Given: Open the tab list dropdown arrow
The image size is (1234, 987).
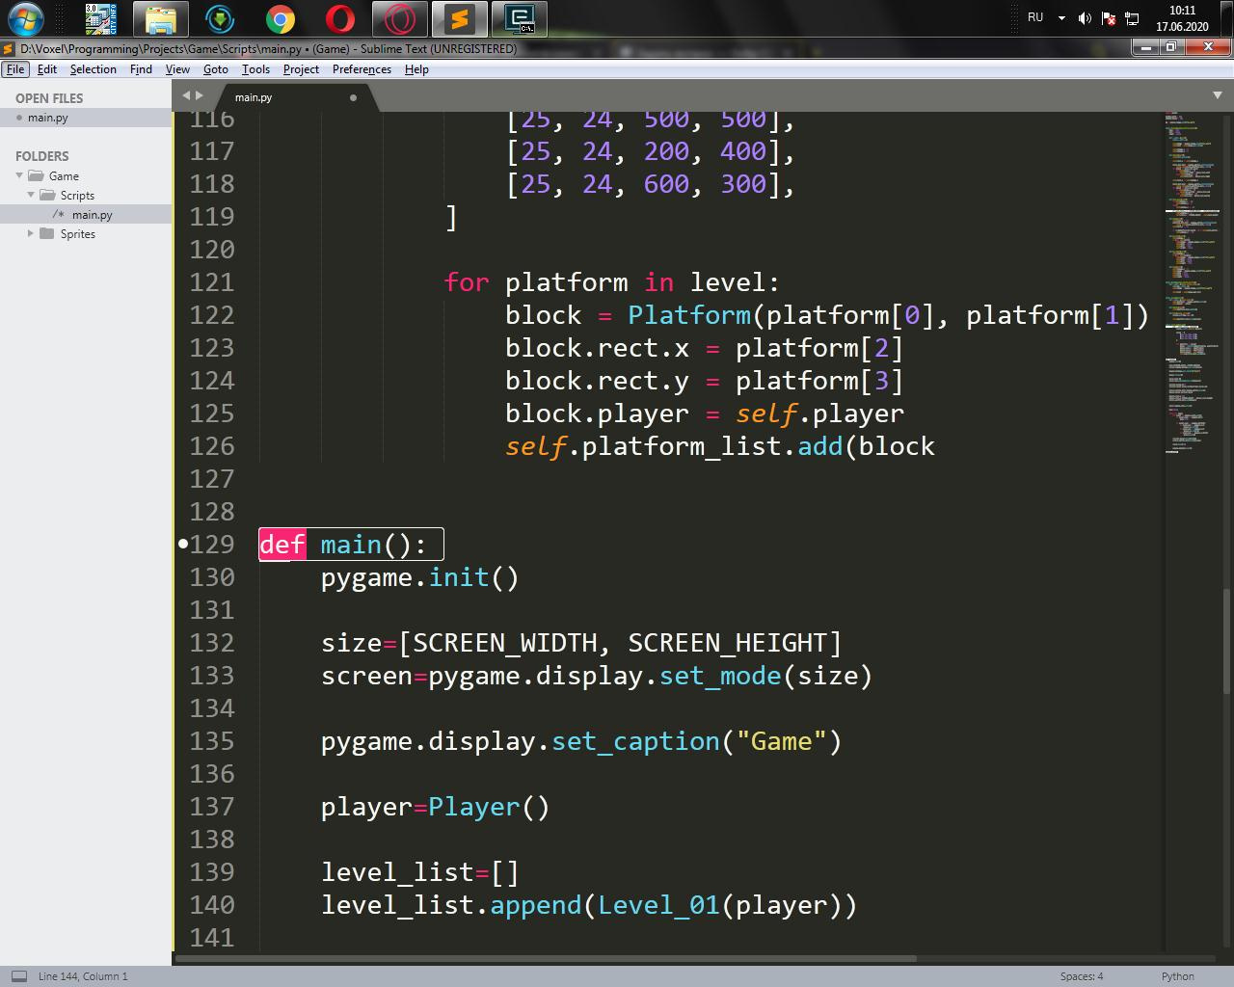Looking at the screenshot, I should (x=1217, y=95).
